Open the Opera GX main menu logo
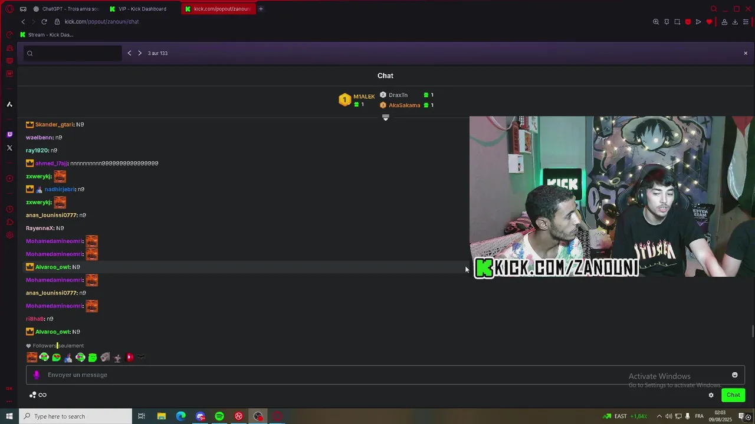Image resolution: width=755 pixels, height=424 pixels. click(9, 9)
